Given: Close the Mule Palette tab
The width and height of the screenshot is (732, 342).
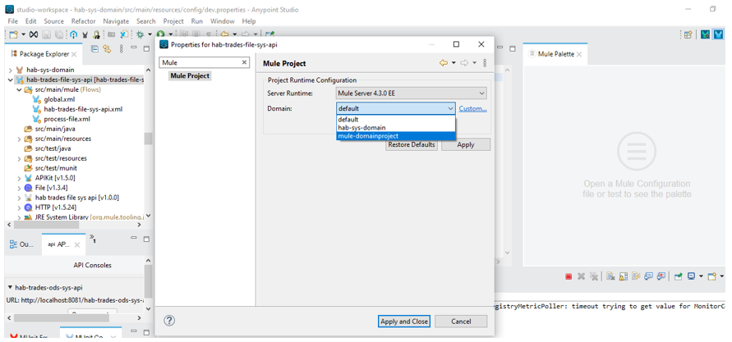Looking at the screenshot, I should (x=579, y=54).
